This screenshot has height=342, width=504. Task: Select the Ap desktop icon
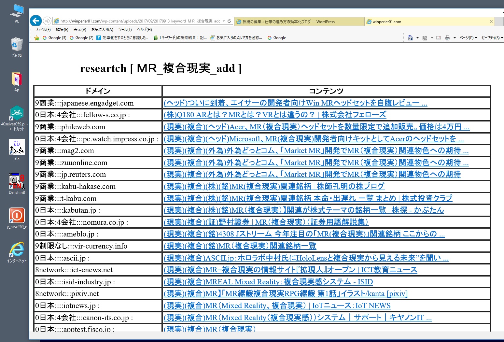click(17, 82)
